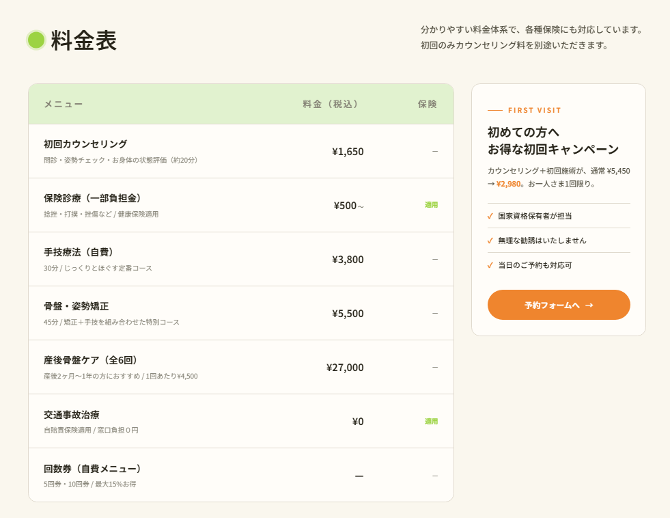Click the 初回カウンセリング menu name
The width and height of the screenshot is (670, 518).
tap(85, 144)
